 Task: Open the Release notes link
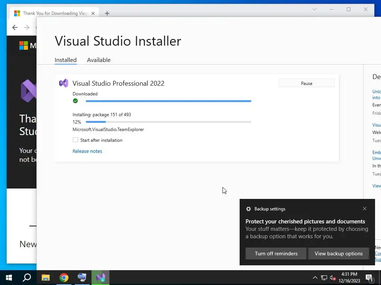point(87,151)
